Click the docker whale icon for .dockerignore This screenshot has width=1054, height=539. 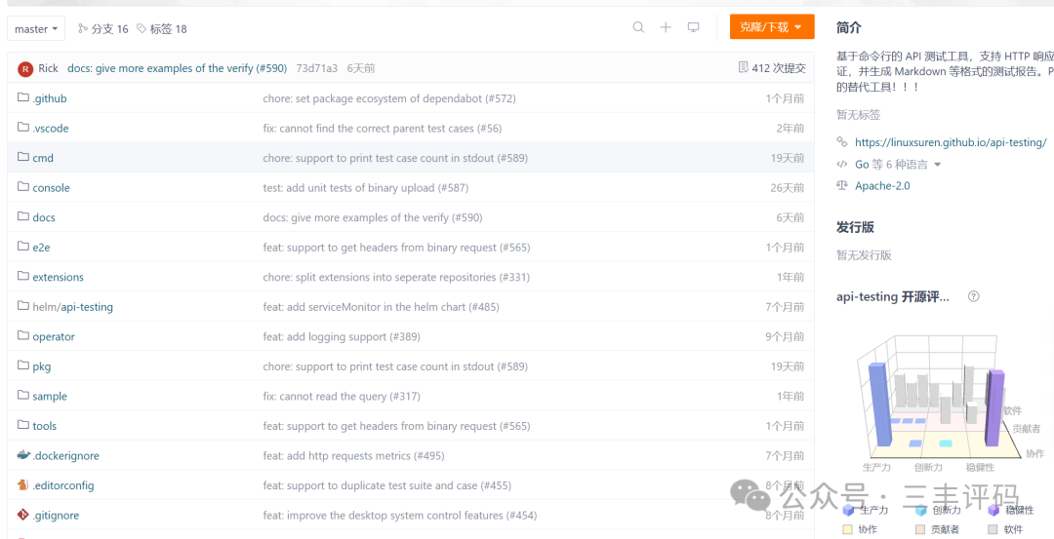point(23,455)
